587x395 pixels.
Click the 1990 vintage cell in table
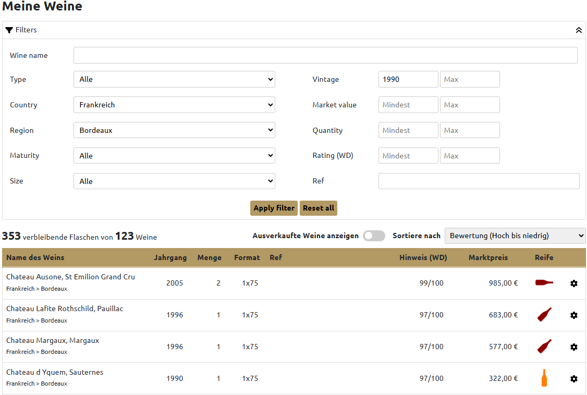[x=175, y=378]
